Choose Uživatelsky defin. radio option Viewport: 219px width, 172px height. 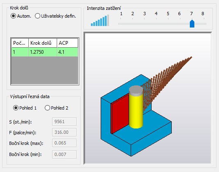point(37,16)
